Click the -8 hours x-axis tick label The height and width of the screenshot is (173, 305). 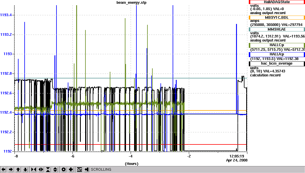click(16, 156)
